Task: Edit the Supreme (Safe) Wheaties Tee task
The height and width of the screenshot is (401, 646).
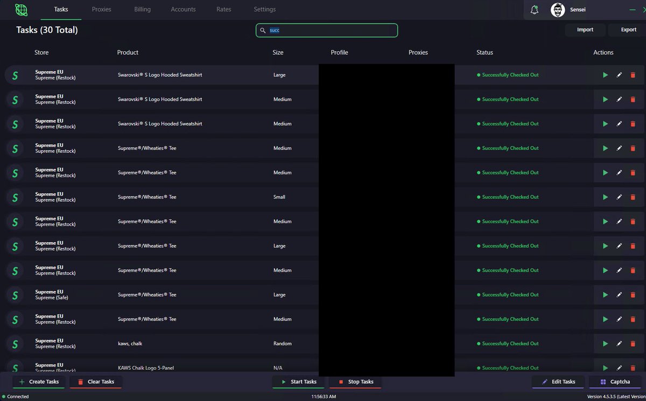Action: click(x=619, y=295)
